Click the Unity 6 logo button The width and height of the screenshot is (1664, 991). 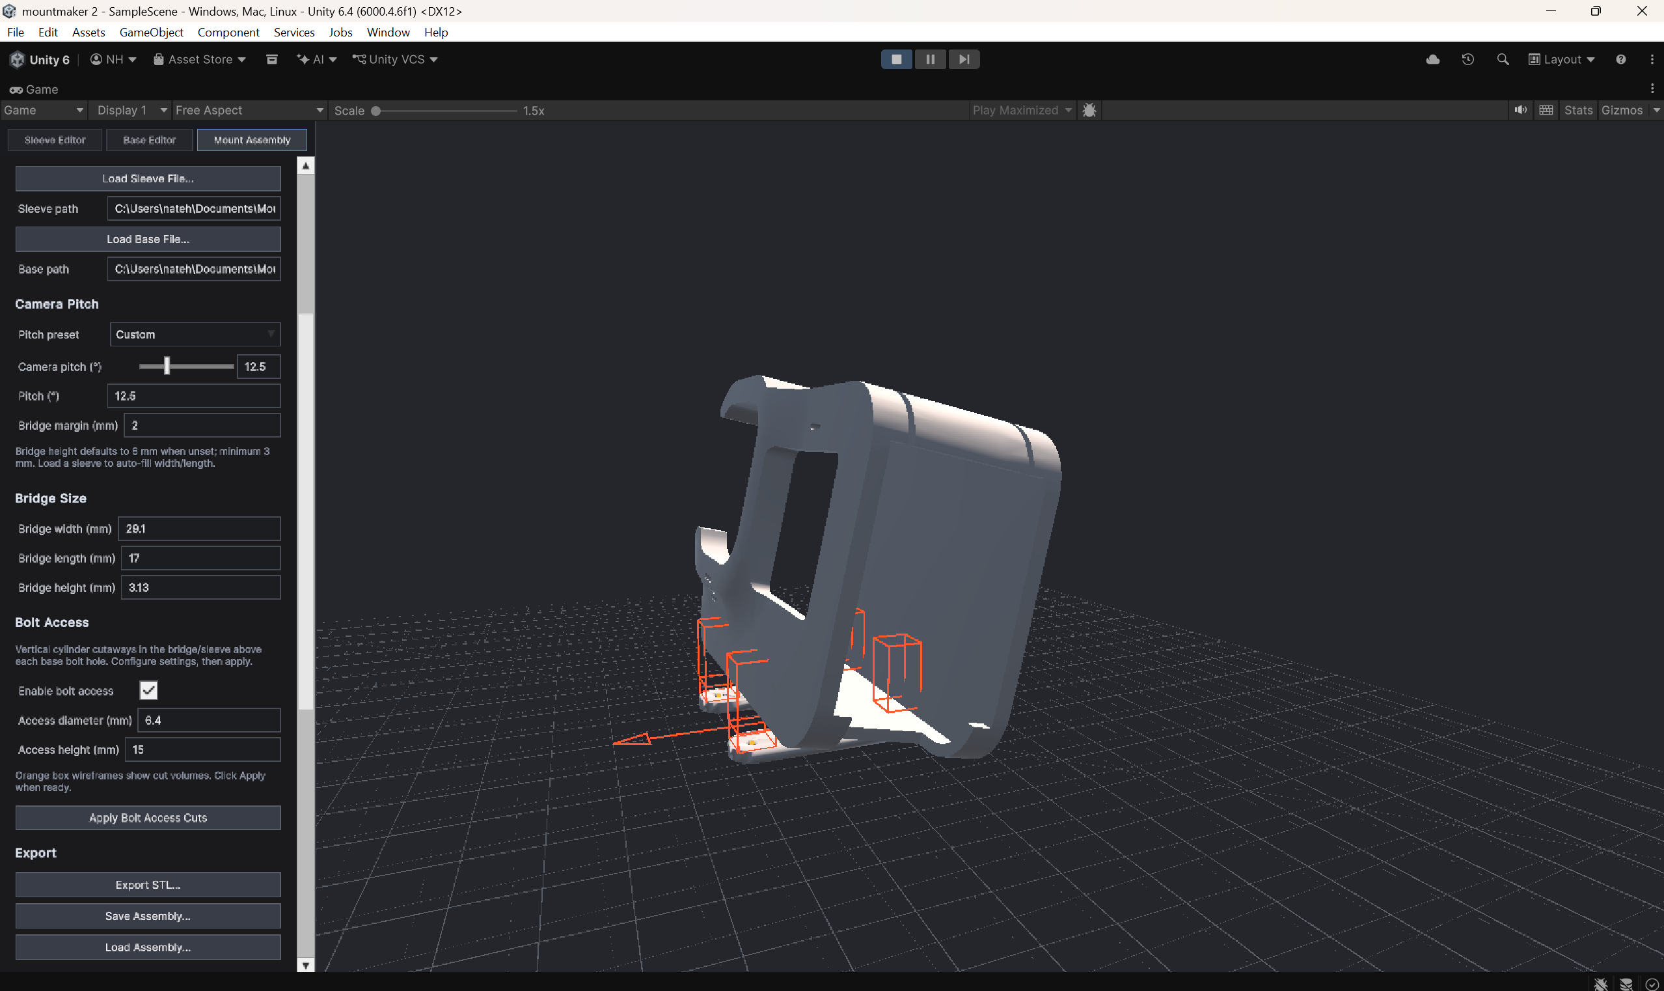(x=40, y=59)
